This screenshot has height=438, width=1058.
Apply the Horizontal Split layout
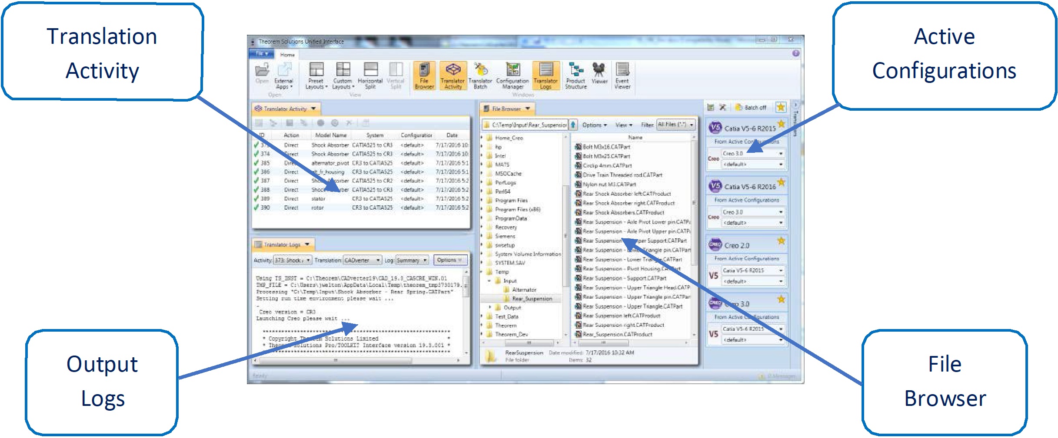370,76
